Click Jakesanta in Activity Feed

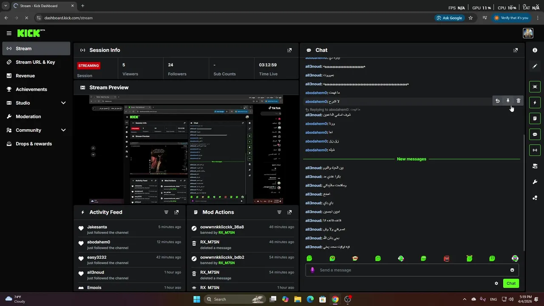click(97, 227)
